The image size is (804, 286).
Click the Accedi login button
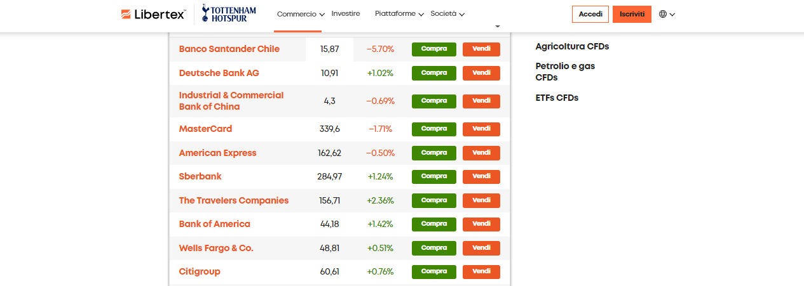590,14
